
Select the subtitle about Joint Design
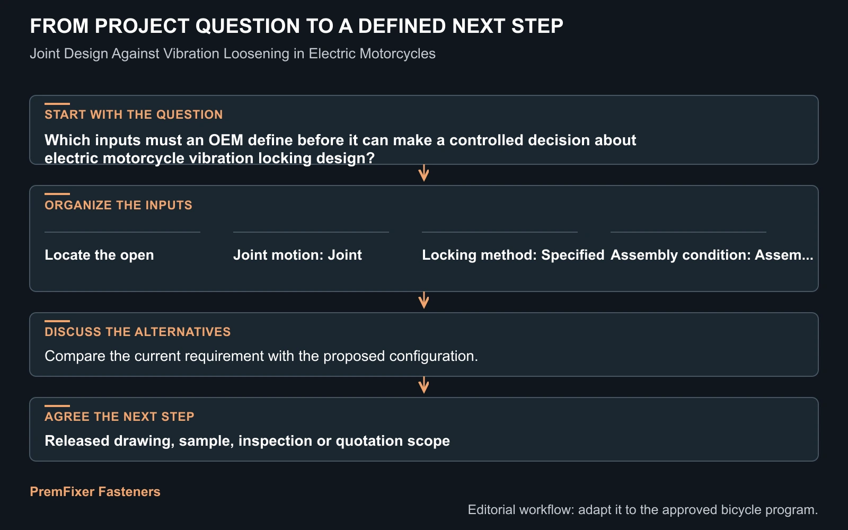pyautogui.click(x=233, y=54)
